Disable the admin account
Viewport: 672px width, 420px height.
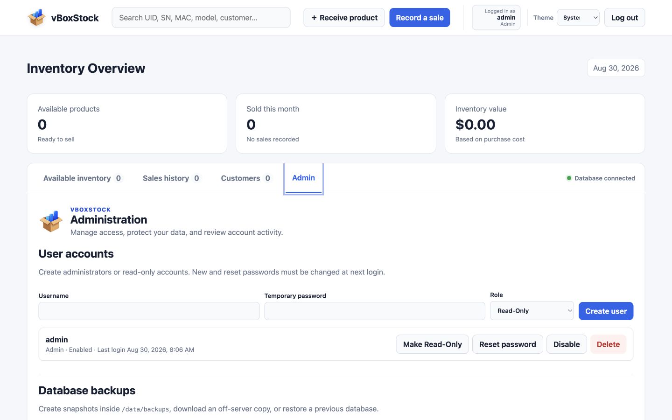(x=567, y=344)
